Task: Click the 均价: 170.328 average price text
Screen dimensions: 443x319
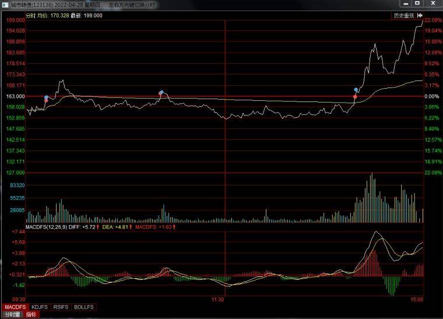Action: [53, 16]
